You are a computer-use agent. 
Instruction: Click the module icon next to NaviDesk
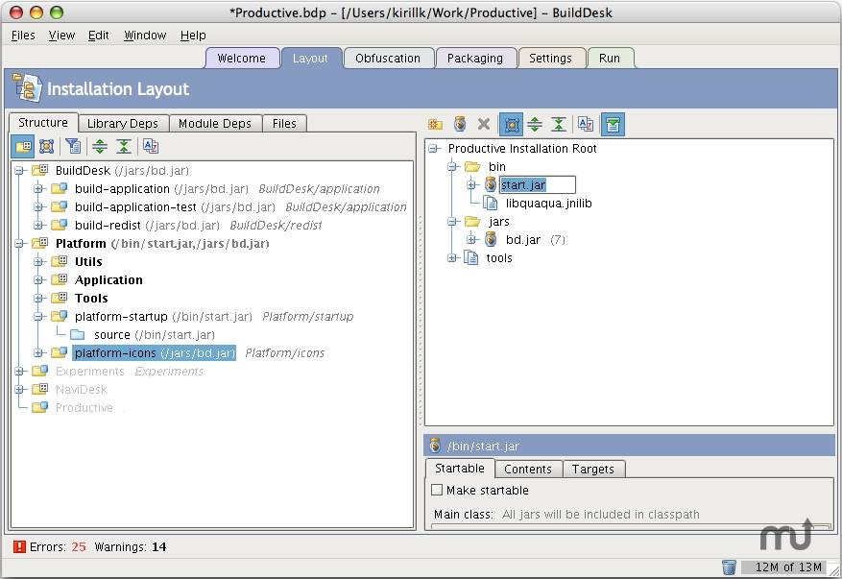[x=39, y=390]
